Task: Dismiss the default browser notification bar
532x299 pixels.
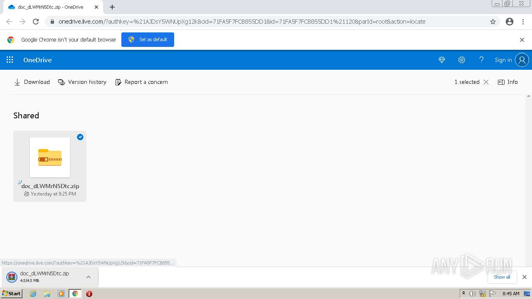Action: click(x=522, y=40)
